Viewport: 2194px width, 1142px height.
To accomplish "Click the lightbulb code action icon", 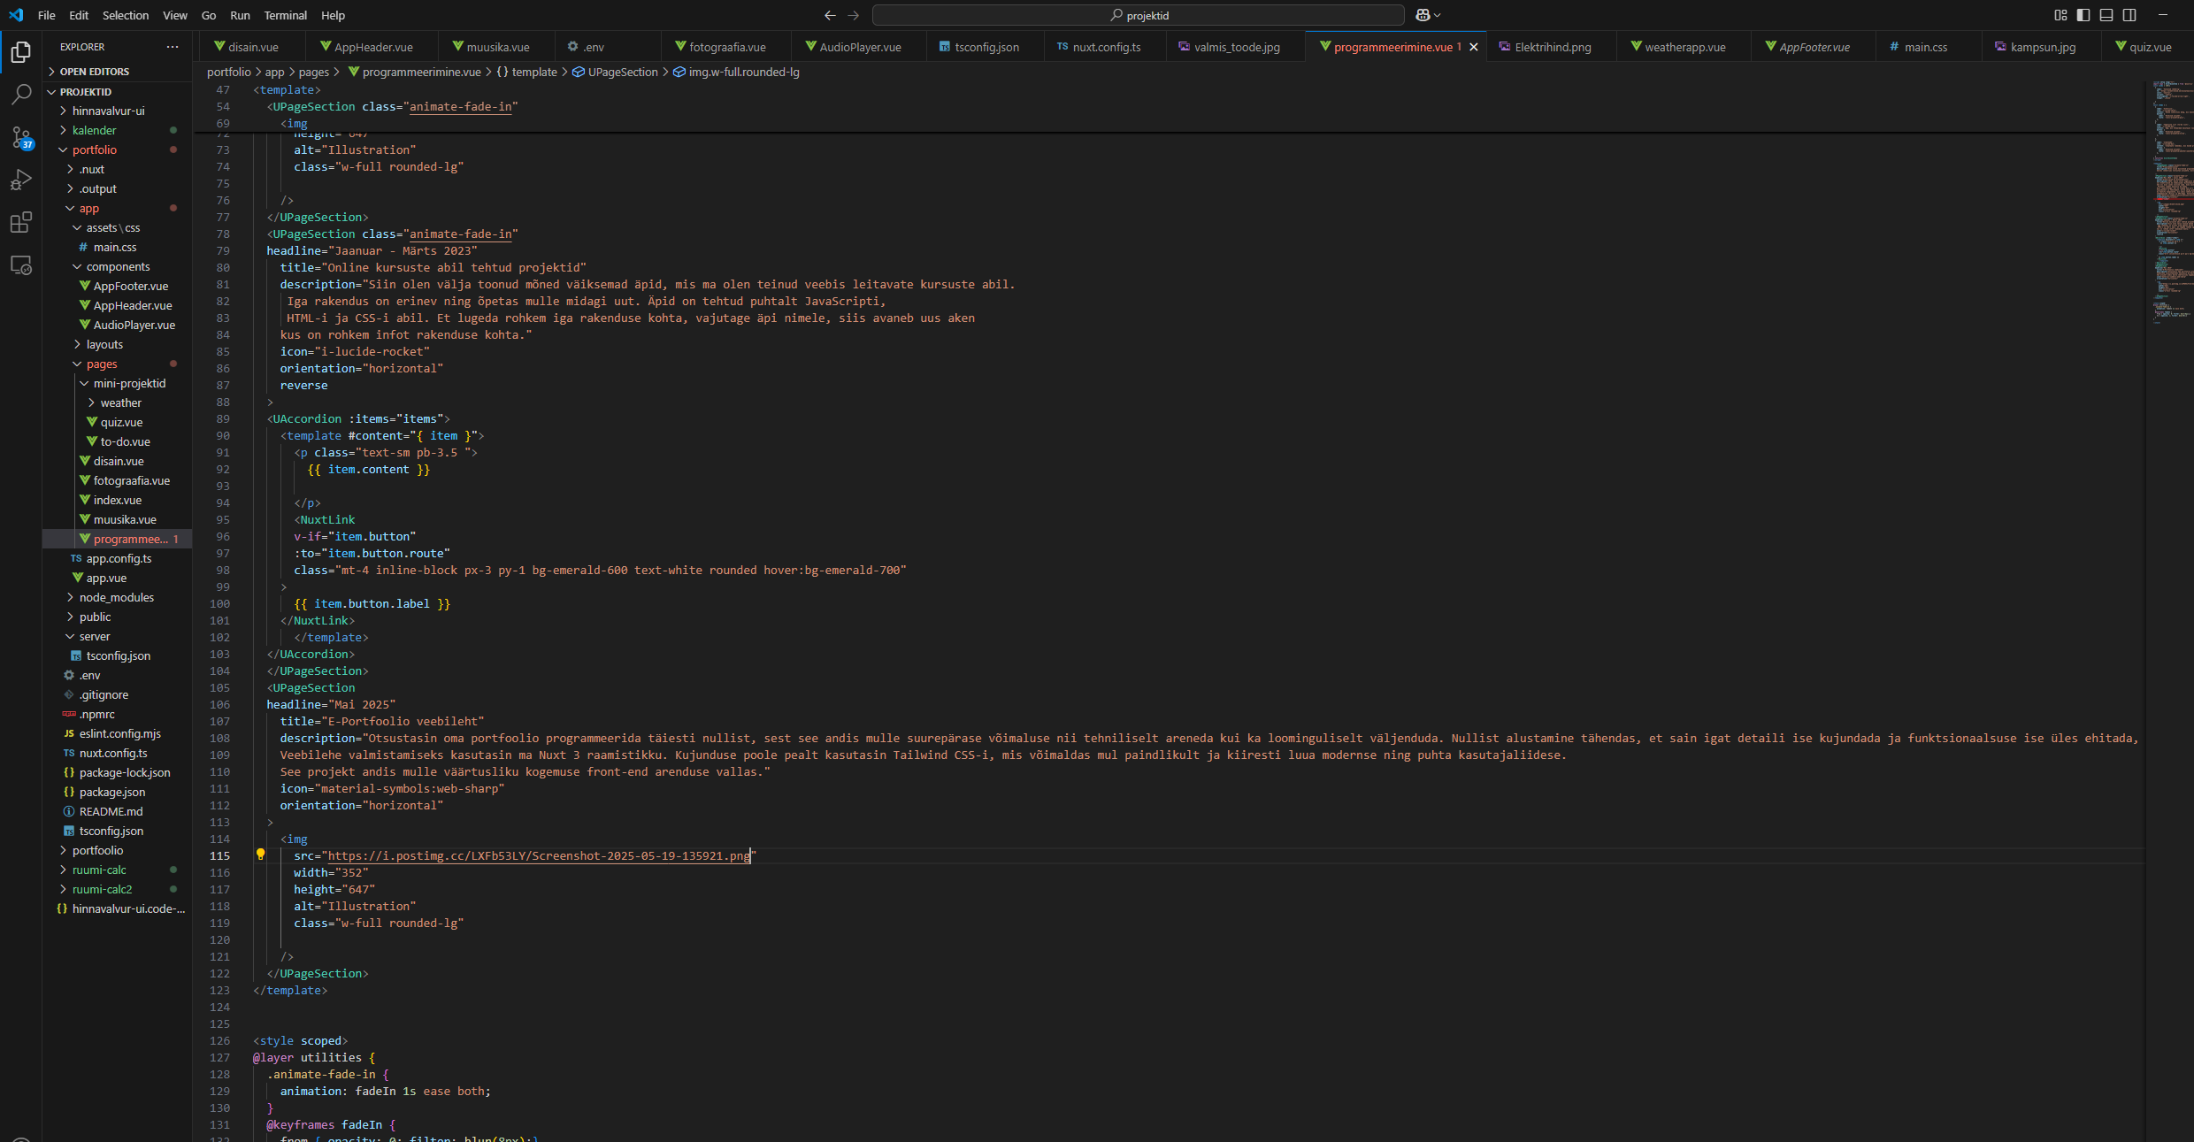I will (260, 855).
